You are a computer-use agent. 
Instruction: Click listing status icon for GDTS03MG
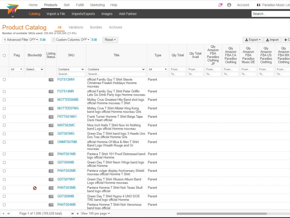click(51, 134)
